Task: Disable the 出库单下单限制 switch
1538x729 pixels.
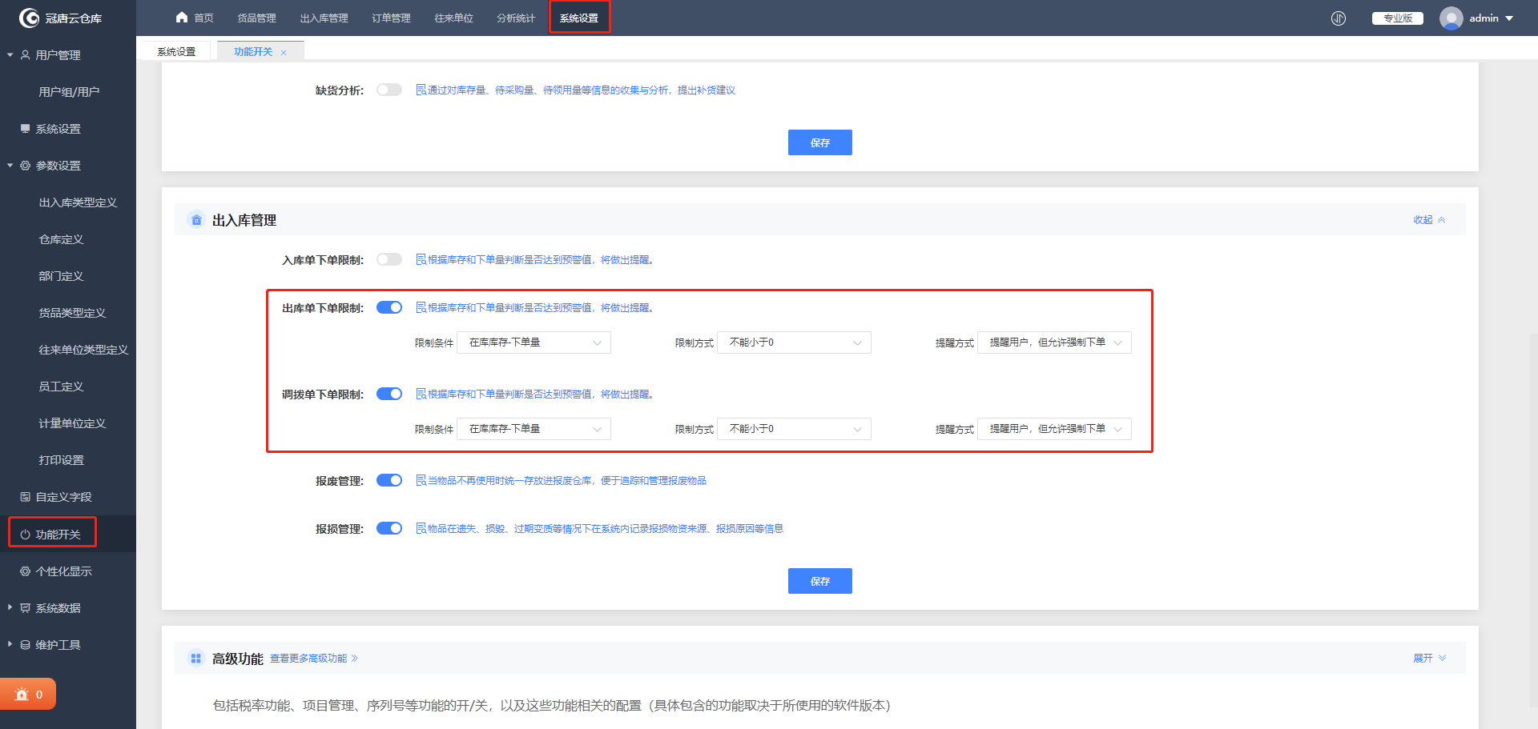Action: pyautogui.click(x=389, y=308)
